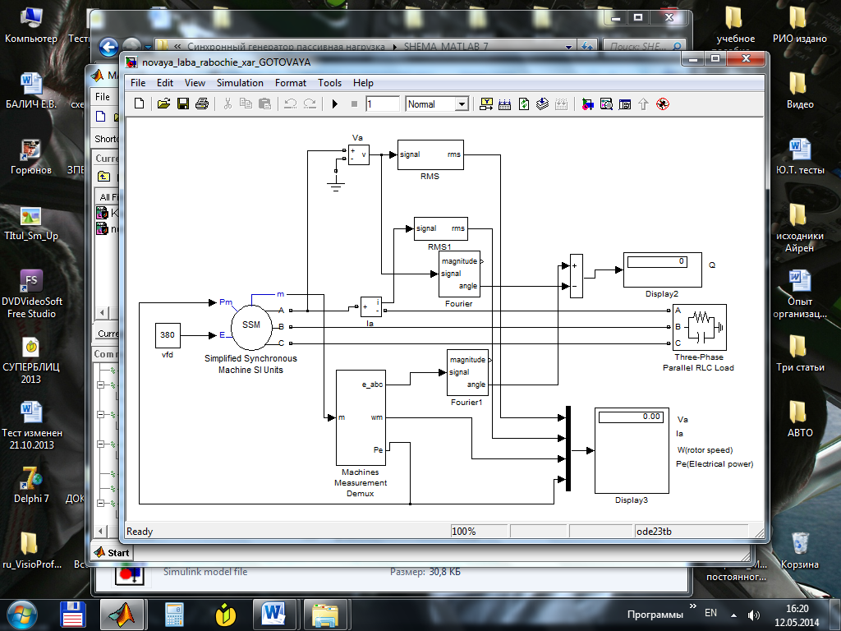841x631 pixels.
Task: Go back in the Explorer window
Action: point(108,47)
